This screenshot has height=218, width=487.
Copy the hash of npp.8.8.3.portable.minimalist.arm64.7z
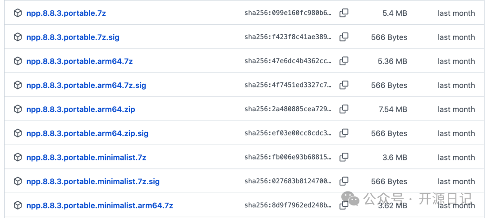[x=344, y=205]
